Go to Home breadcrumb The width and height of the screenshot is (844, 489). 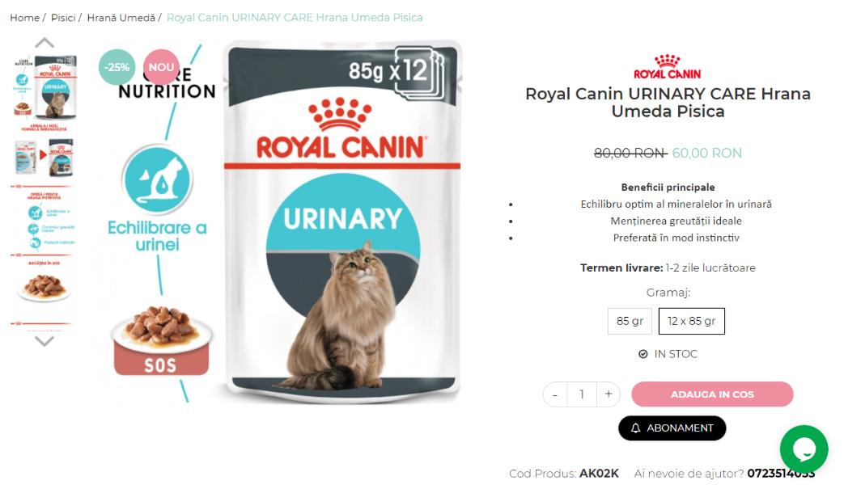(25, 18)
